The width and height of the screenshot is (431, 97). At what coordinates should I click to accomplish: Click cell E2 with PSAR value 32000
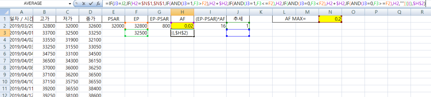[x=113, y=26]
